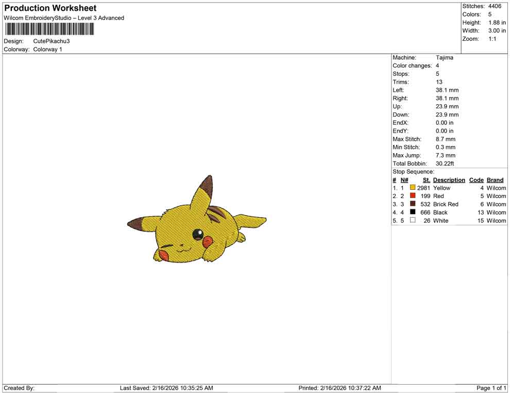Click the White color swatch

(412, 220)
